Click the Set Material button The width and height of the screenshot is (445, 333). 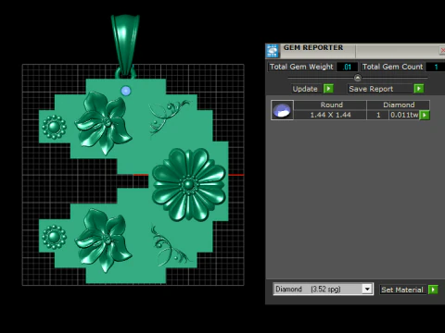coord(402,290)
